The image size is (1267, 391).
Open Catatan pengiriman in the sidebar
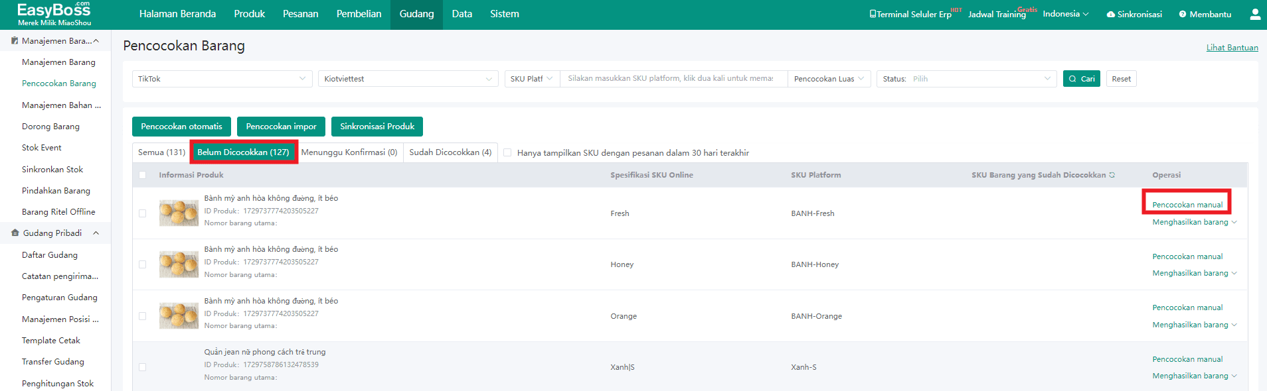60,276
